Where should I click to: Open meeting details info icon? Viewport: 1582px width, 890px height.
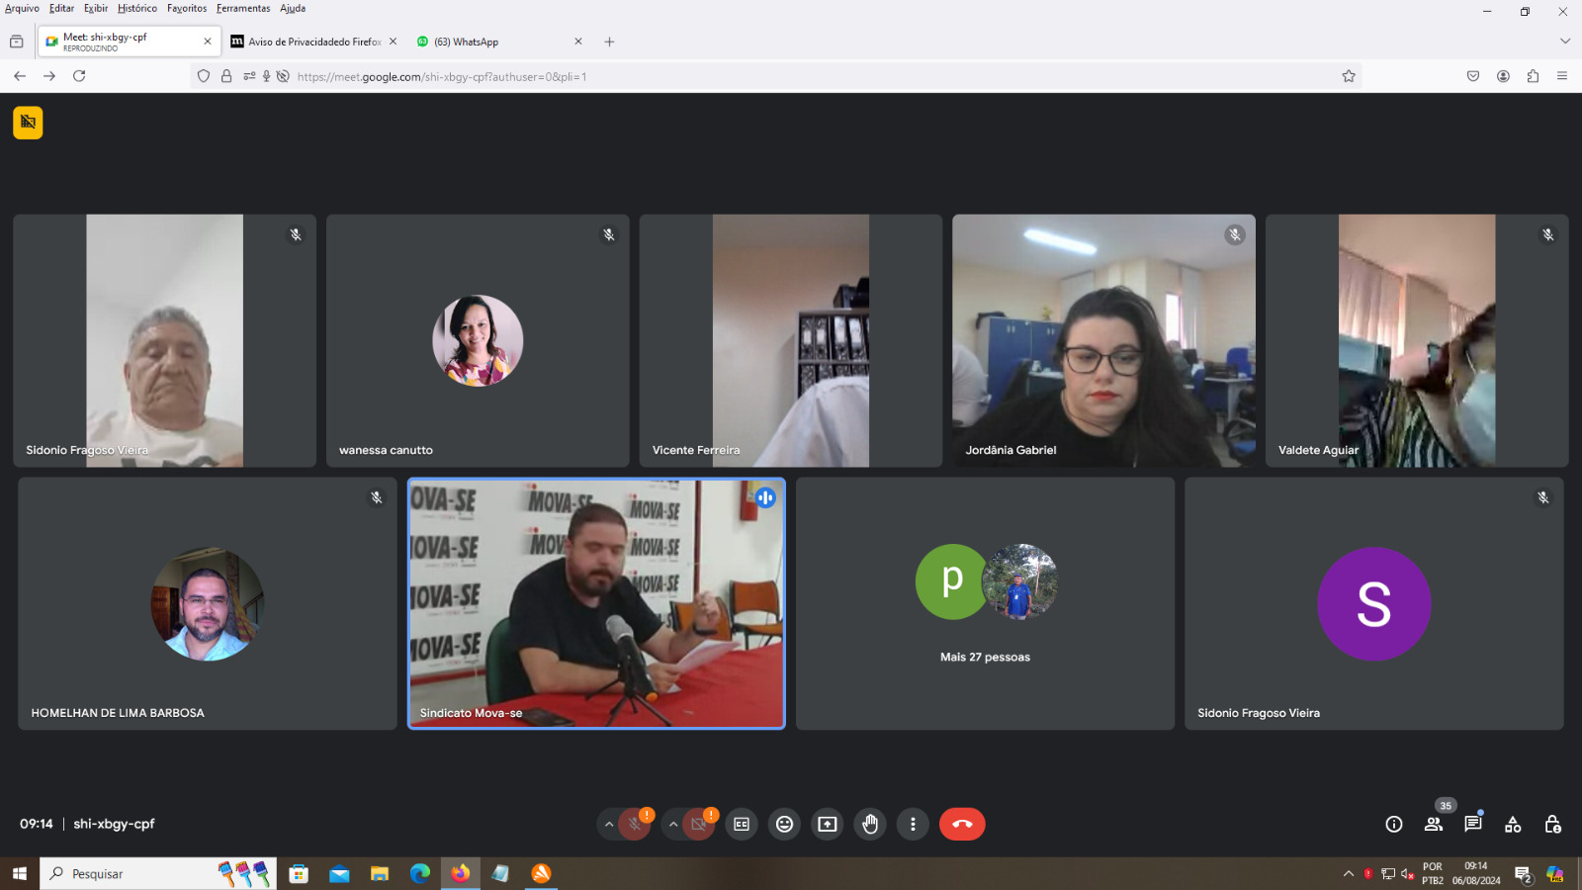(1393, 824)
